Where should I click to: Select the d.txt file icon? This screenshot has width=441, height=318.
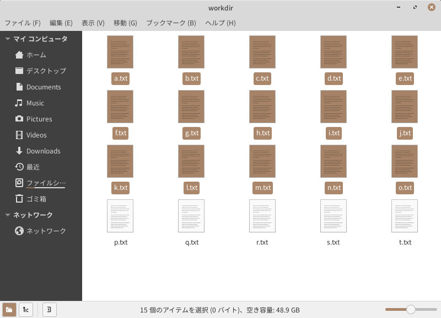click(334, 52)
